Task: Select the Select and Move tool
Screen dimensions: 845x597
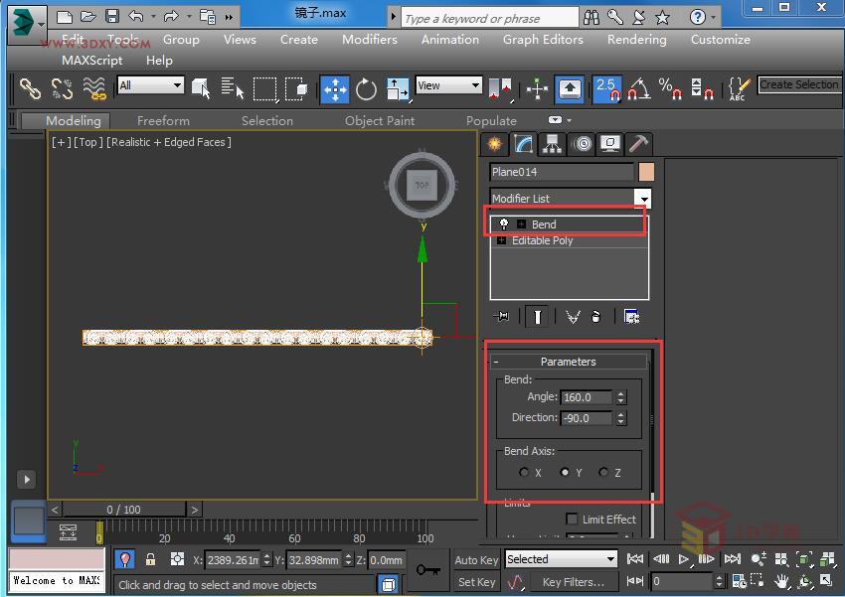Action: click(335, 89)
